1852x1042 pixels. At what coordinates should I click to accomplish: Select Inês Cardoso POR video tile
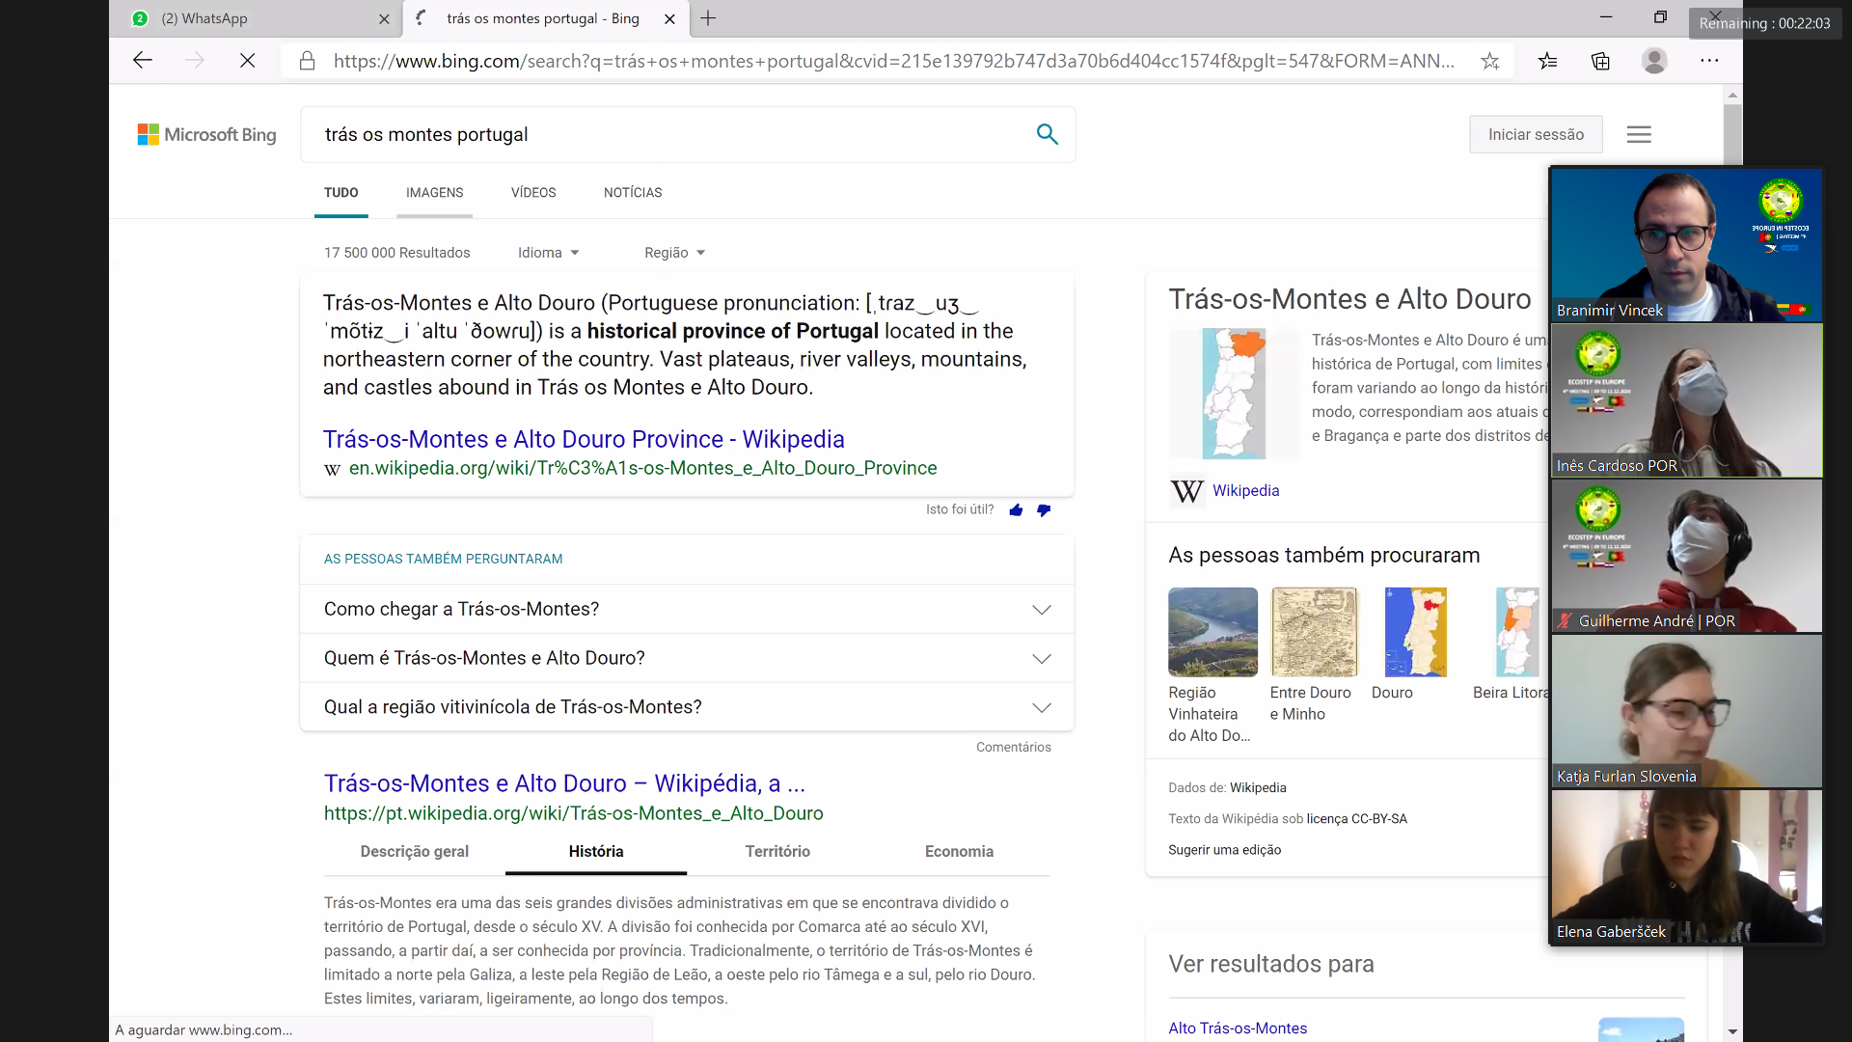pyautogui.click(x=1686, y=400)
